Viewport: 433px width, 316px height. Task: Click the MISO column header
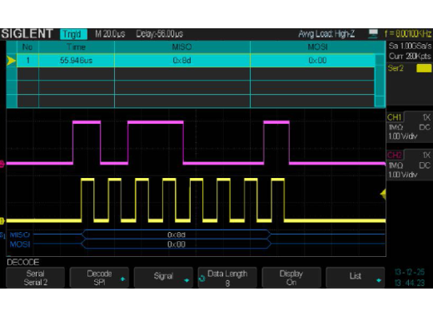[x=182, y=47]
